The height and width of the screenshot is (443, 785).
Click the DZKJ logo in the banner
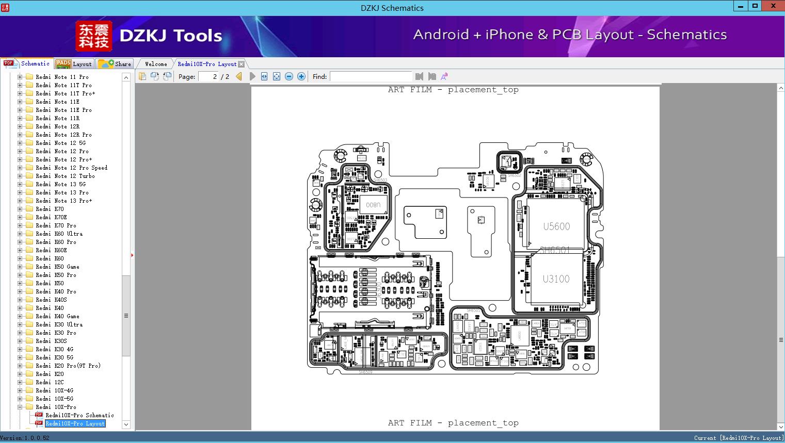pos(94,36)
